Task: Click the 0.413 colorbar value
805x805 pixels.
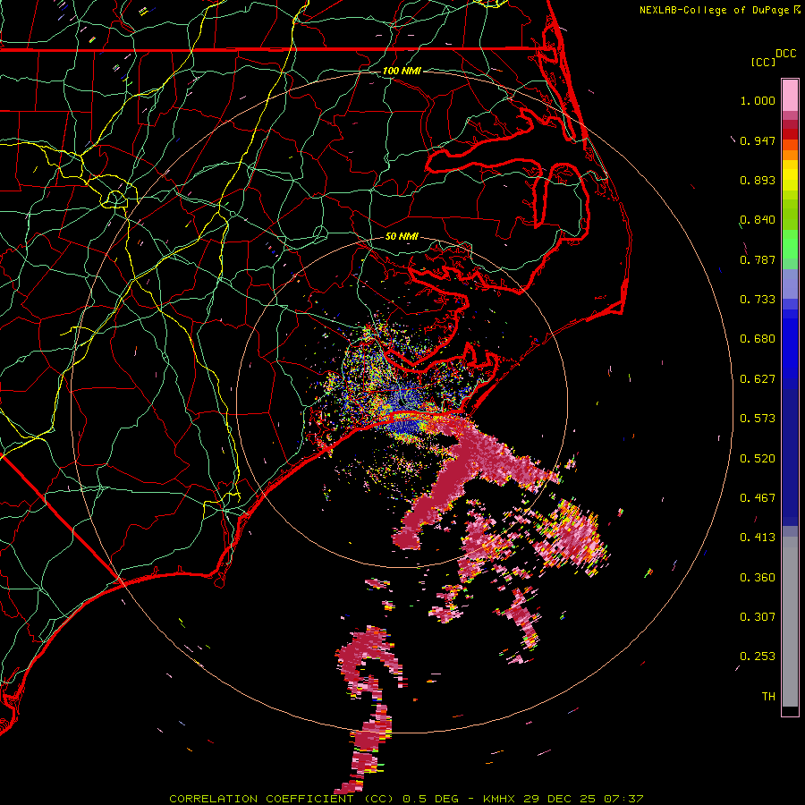Action: click(758, 538)
